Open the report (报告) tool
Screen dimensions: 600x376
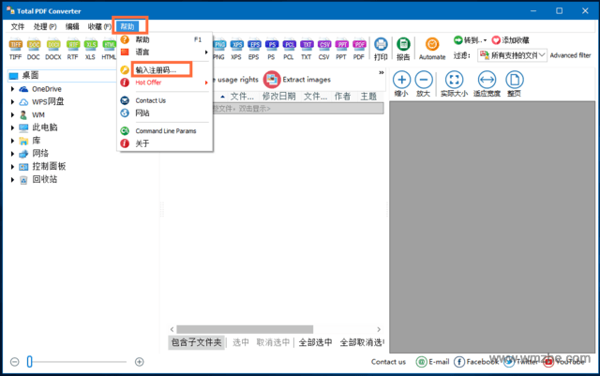pos(403,49)
